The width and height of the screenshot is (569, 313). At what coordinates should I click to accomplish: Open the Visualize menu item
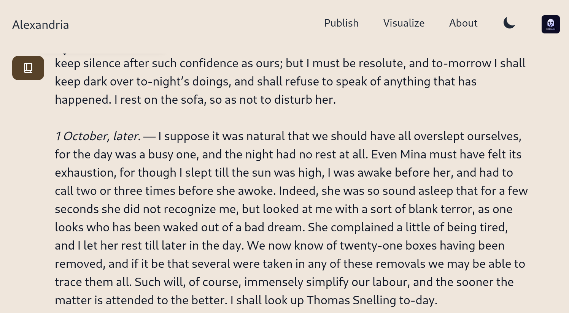(x=404, y=23)
